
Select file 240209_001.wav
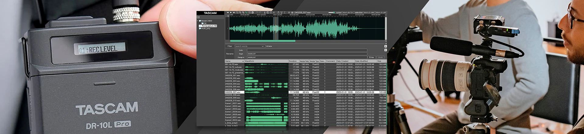(233, 76)
